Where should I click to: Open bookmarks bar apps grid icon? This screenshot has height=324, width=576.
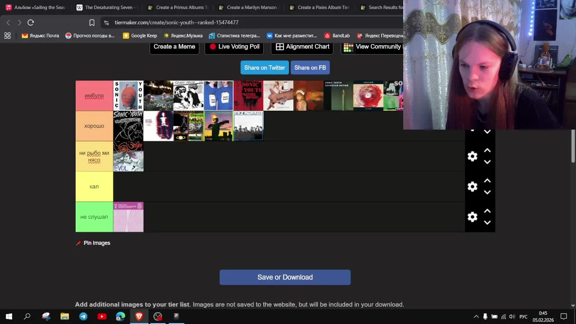[7, 36]
